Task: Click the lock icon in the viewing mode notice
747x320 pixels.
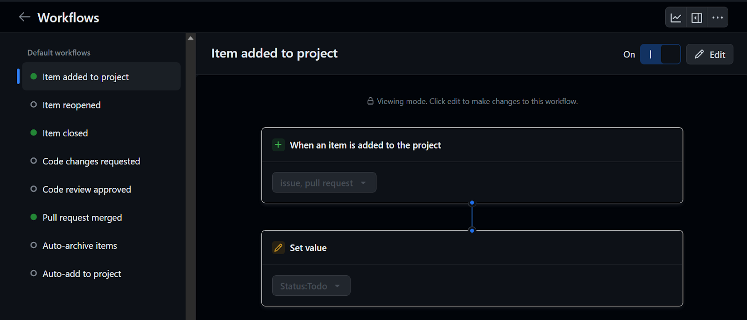Action: (x=369, y=101)
